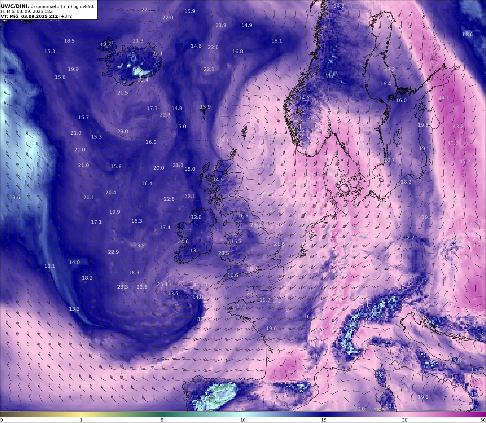This screenshot has width=486, height=423.
Task: Select the 22.4 value near Iceland
Action: point(143,80)
